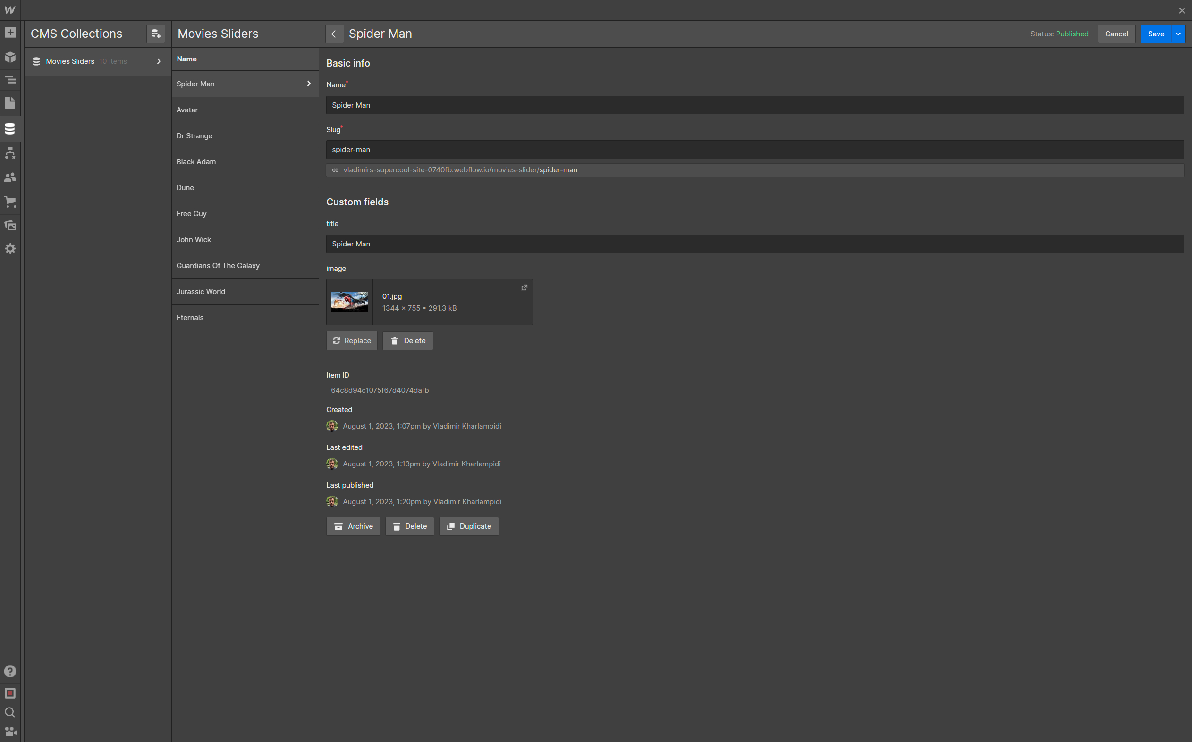The image size is (1192, 742).
Task: Select the Dune item
Action: pos(245,188)
